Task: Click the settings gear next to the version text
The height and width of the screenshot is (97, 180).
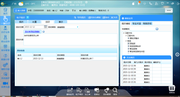Action: 86,2
